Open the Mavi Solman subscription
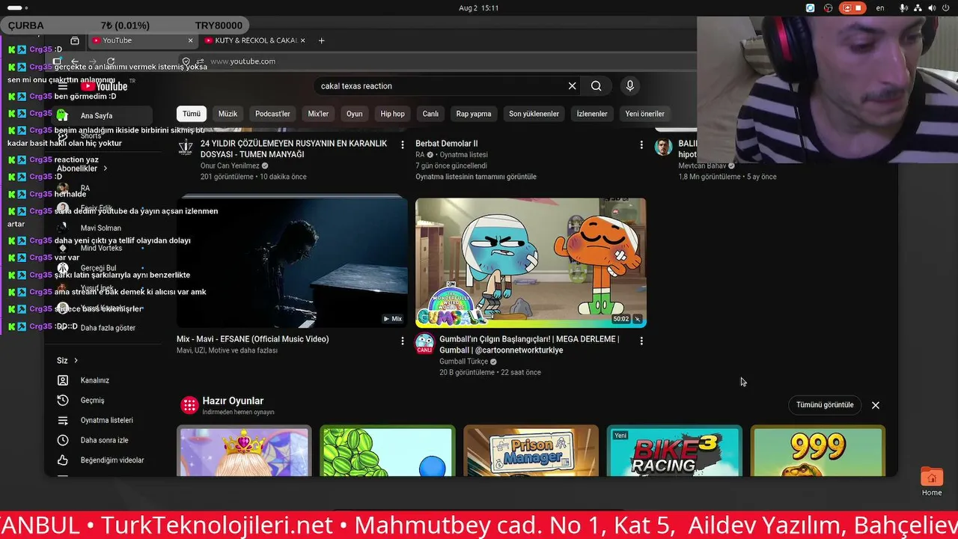958x539 pixels. [x=100, y=228]
